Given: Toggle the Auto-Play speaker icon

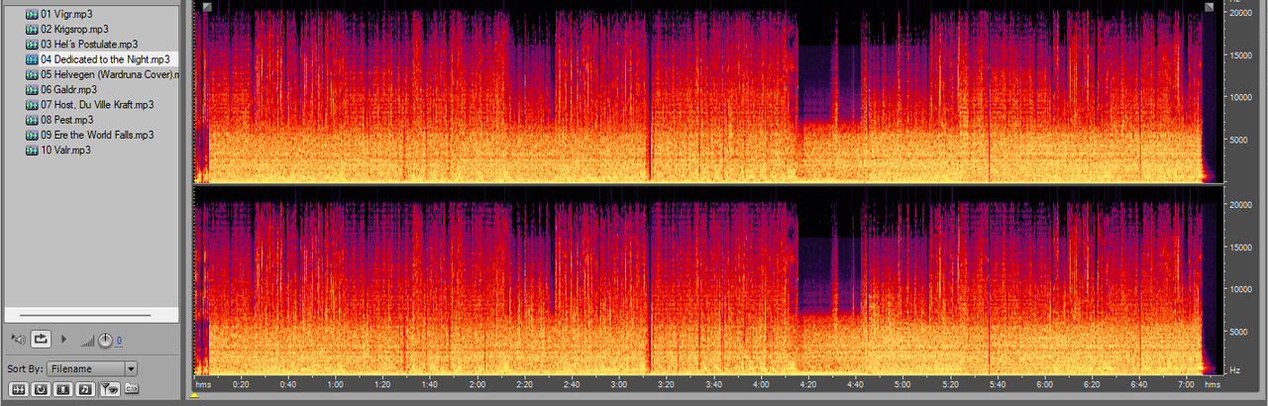Looking at the screenshot, I should pos(18,339).
